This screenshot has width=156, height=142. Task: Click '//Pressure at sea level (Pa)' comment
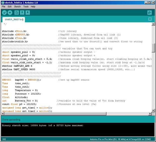(76, 104)
